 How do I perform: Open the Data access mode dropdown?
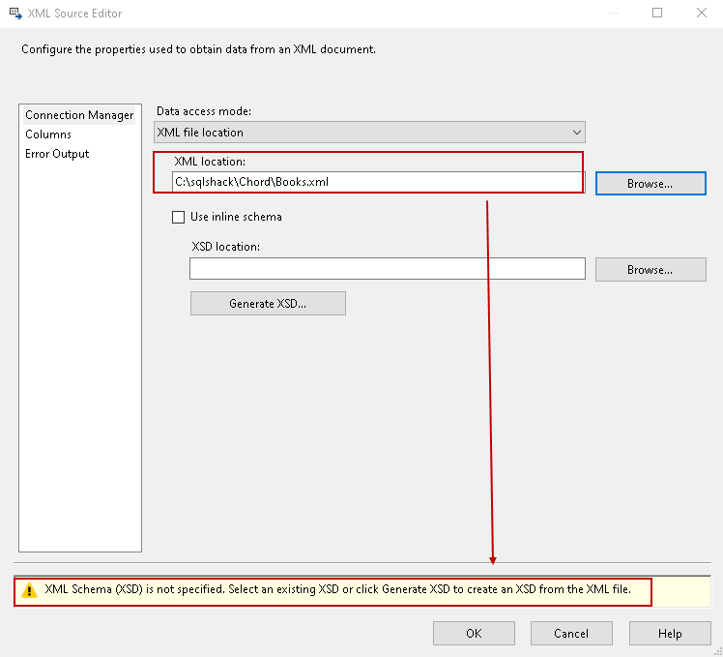click(x=369, y=133)
